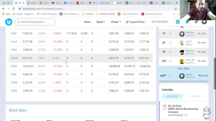Open the FINA index link
Screen dimensions: 216x121
click(x=14, y=50)
